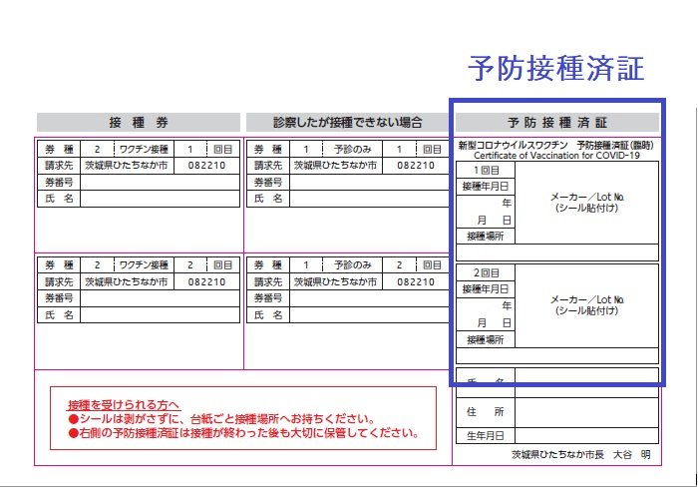Click the 予診のみ cell for 2回目
The image size is (698, 499).
(x=352, y=265)
